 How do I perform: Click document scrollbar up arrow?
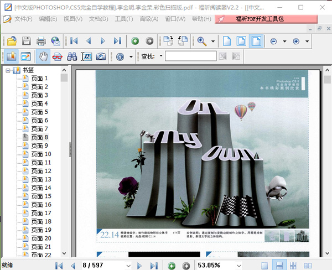[327, 70]
